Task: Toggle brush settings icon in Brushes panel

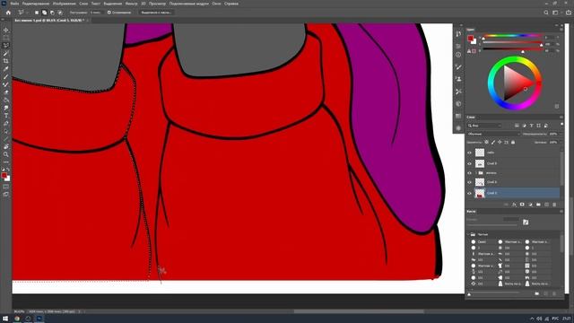Action: tap(526, 222)
